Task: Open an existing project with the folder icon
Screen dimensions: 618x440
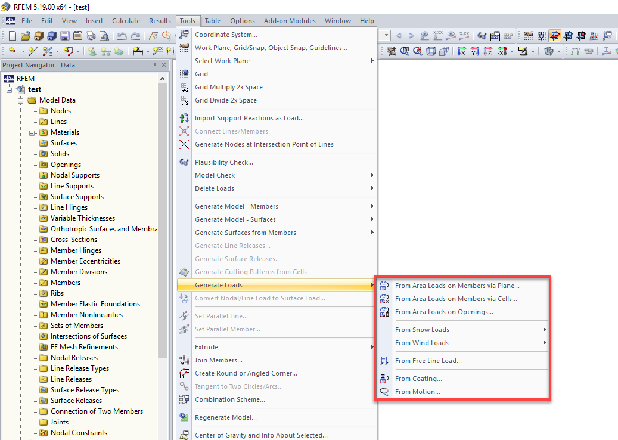Action: [x=26, y=35]
